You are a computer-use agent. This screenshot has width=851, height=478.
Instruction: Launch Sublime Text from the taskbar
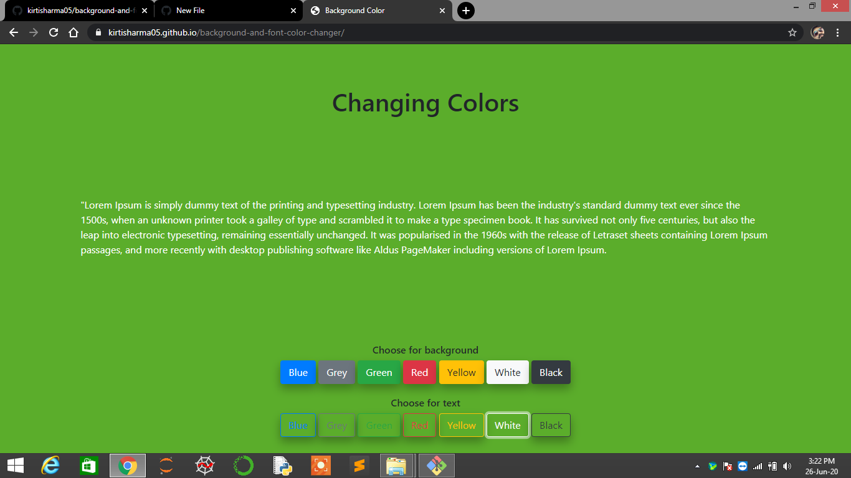[x=359, y=465]
